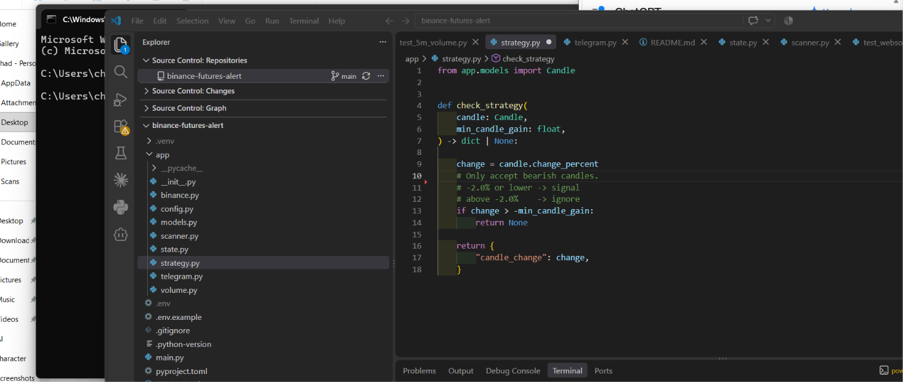The width and height of the screenshot is (903, 382).
Task: Close the telegram.py editor tab
Action: click(625, 42)
